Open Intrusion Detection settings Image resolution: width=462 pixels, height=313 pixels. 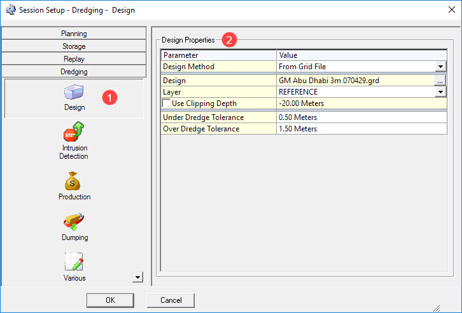[74, 141]
